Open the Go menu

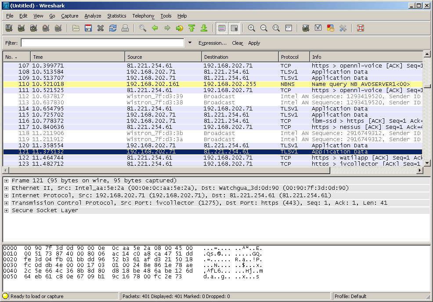52,16
